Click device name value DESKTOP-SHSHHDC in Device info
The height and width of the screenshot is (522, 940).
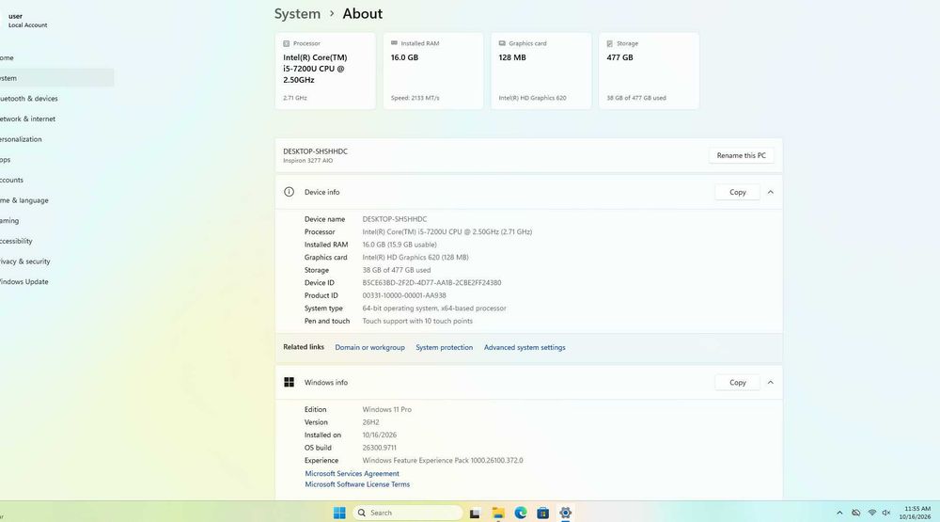pos(395,219)
